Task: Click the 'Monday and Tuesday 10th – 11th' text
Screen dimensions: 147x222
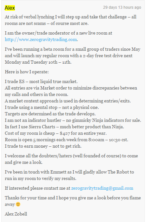Action: tap(38, 62)
